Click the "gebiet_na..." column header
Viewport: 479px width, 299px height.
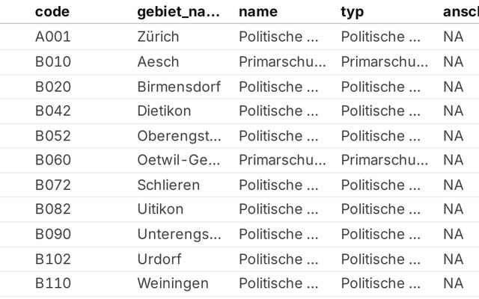pyautogui.click(x=179, y=12)
